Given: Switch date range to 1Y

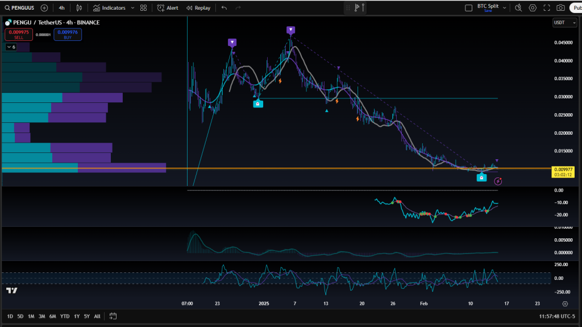Looking at the screenshot, I should click(77, 316).
